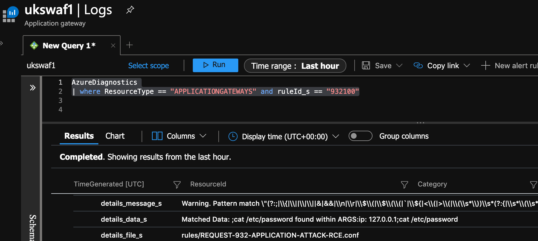
Task: Click Select scope link
Action: 148,66
